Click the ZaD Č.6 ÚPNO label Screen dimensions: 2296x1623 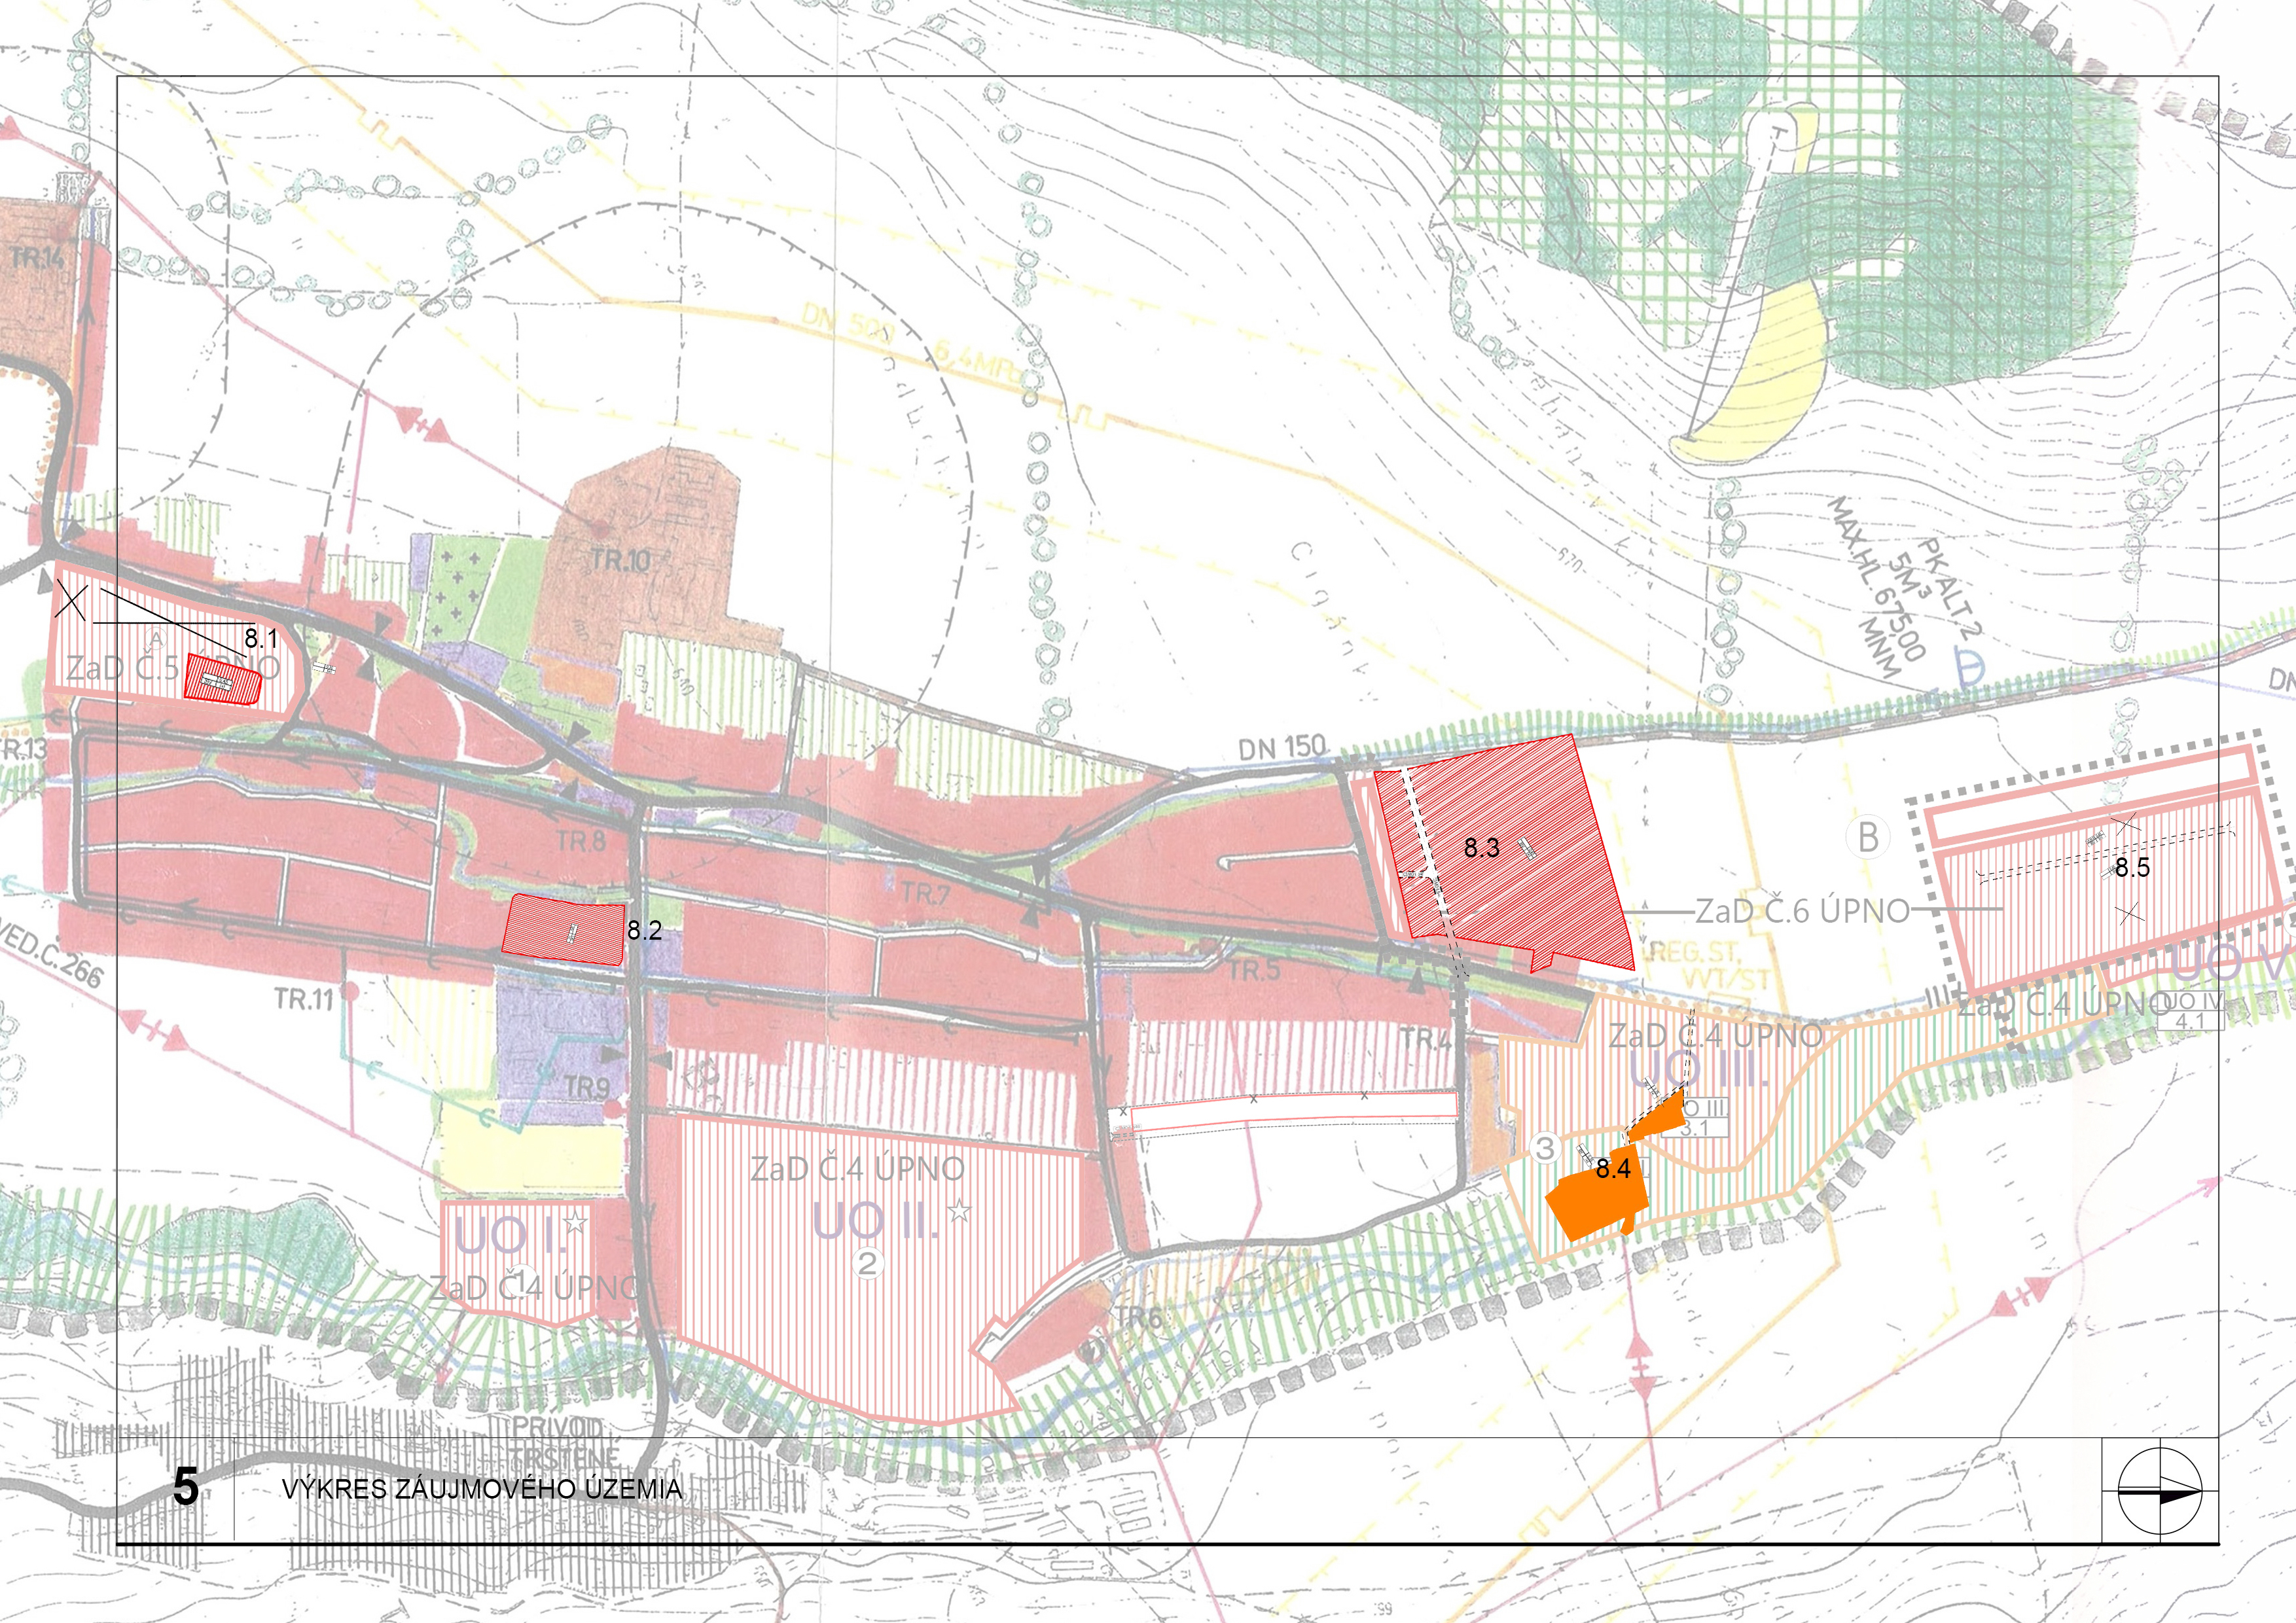[x=1802, y=910]
